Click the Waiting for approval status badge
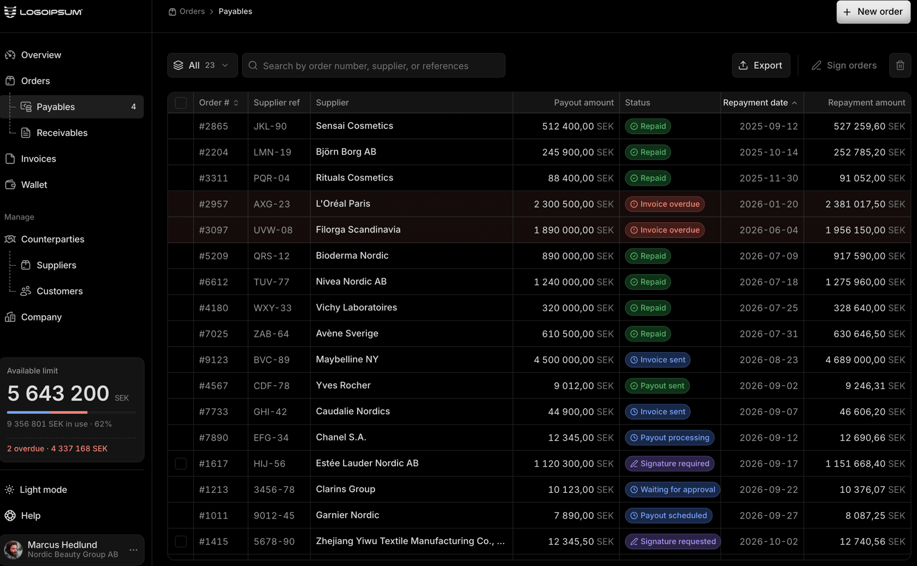This screenshot has width=917, height=566. pos(672,490)
